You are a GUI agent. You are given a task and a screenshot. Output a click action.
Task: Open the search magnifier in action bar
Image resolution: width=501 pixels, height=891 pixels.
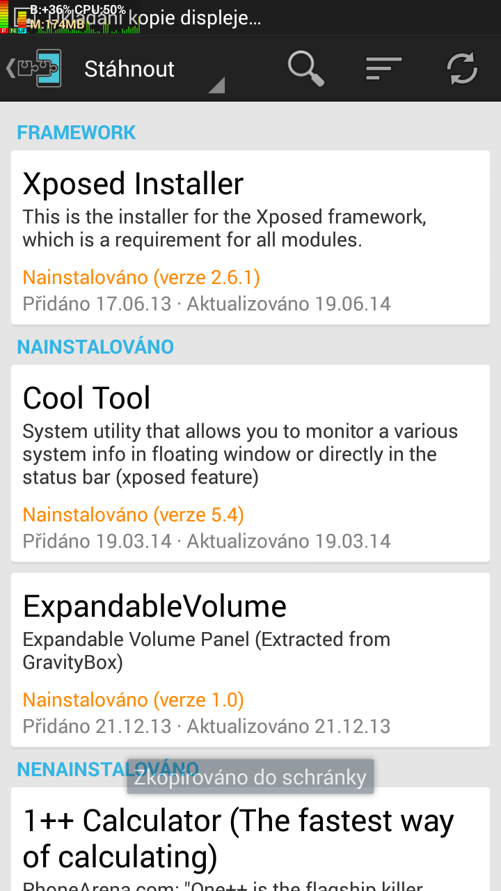point(305,69)
